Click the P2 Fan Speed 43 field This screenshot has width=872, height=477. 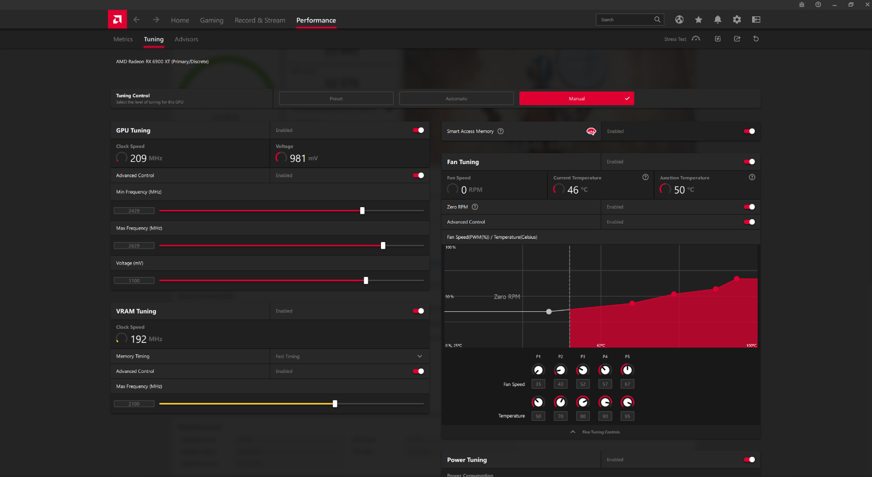[560, 384]
